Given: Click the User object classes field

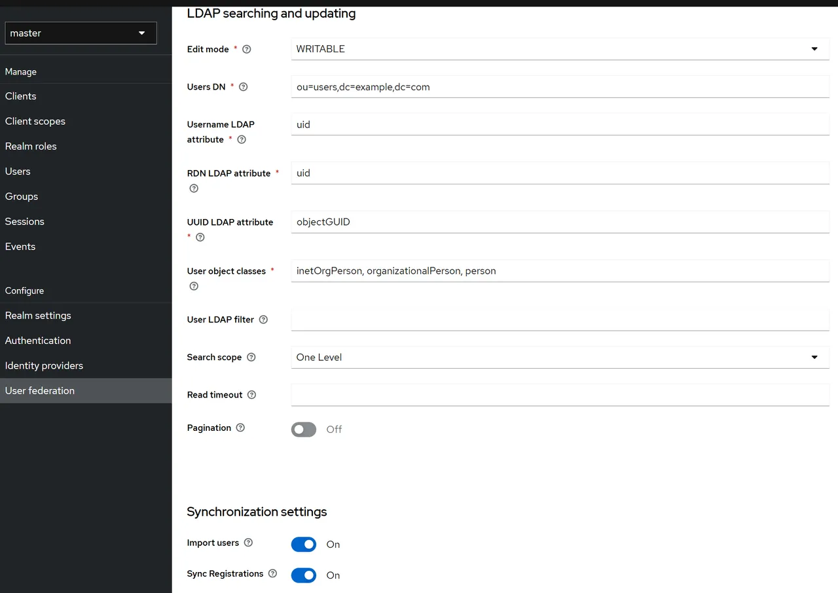Looking at the screenshot, I should click(x=560, y=271).
